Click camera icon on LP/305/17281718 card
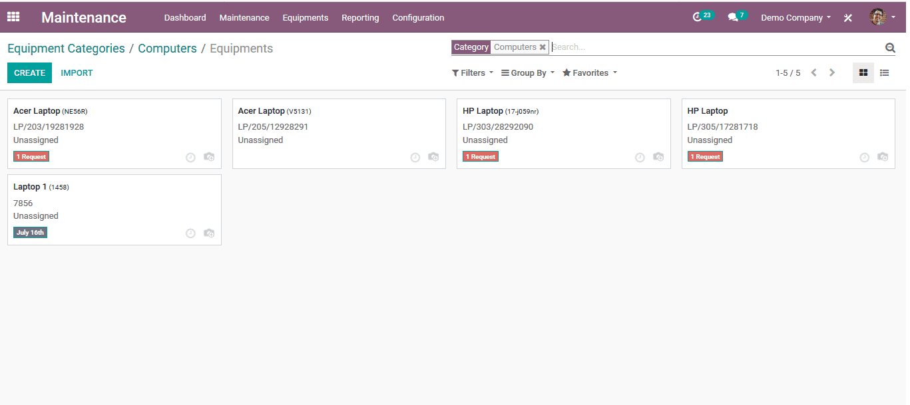This screenshot has width=910, height=405. (x=883, y=158)
